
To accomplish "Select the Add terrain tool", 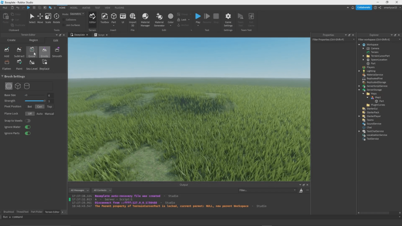I will click(6, 52).
